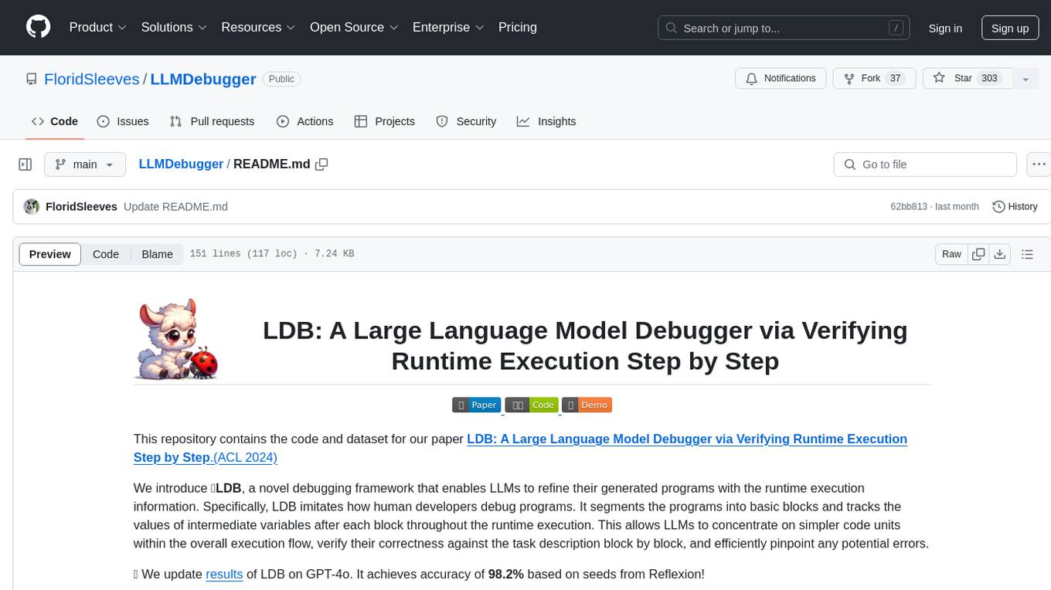Switch to the Issues tab
Image resolution: width=1051 pixels, height=590 pixels.
(x=123, y=121)
